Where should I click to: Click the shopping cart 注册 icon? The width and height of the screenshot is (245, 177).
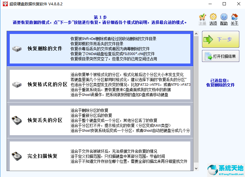coord(203,17)
